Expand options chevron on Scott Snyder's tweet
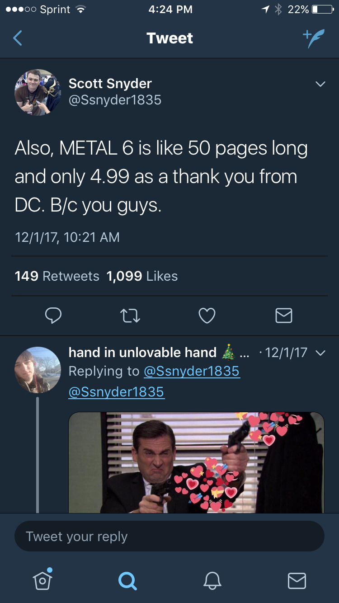339x603 pixels. click(320, 84)
